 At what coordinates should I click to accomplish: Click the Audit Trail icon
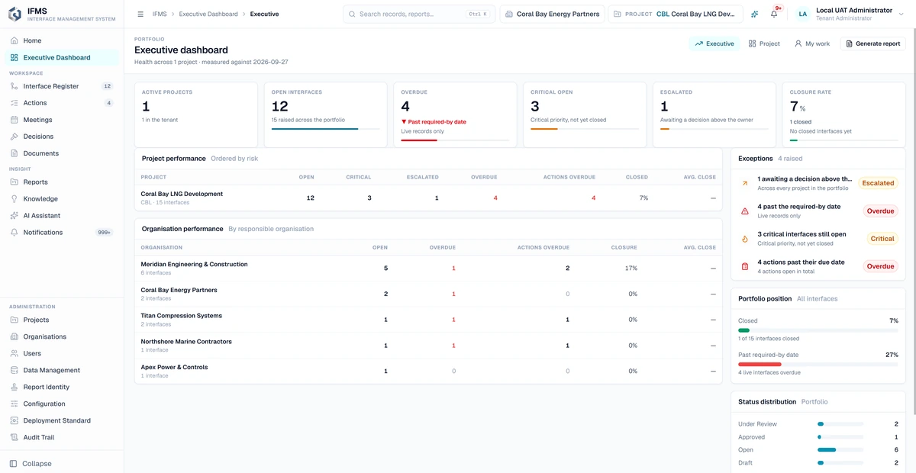coord(15,437)
